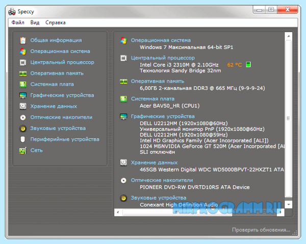Select Сеть in the sidebar
The height and width of the screenshot is (244, 306).
[37, 151]
